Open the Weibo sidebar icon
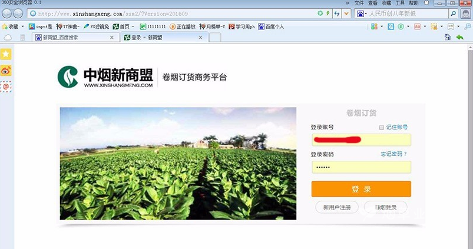 [6, 71]
